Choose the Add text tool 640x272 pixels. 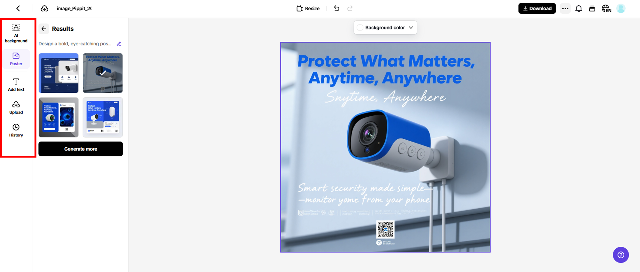(x=16, y=85)
